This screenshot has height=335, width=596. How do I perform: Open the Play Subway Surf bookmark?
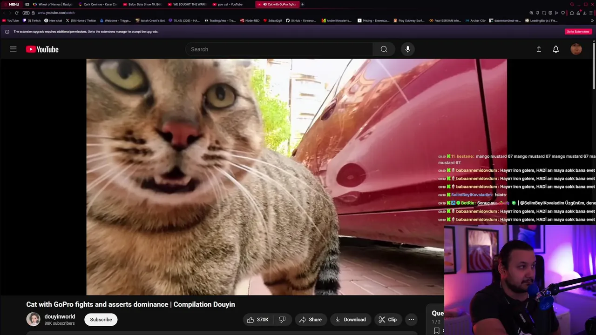click(409, 20)
